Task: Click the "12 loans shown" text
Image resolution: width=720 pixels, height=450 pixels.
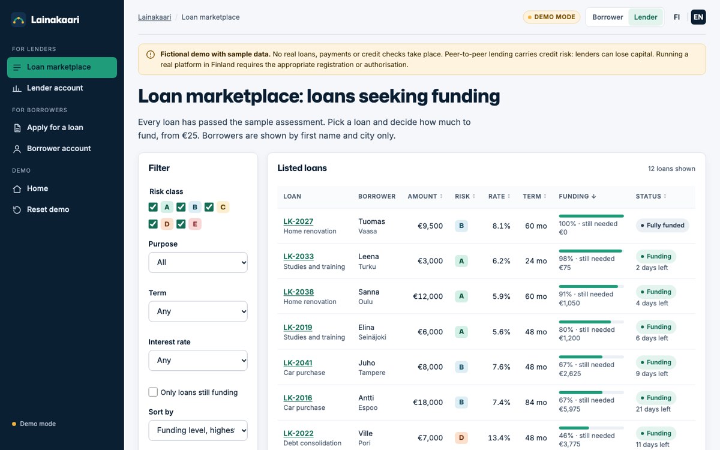Action: point(671,169)
